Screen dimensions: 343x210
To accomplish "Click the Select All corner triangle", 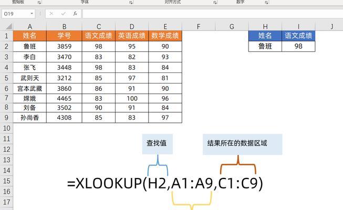I will point(9,26).
